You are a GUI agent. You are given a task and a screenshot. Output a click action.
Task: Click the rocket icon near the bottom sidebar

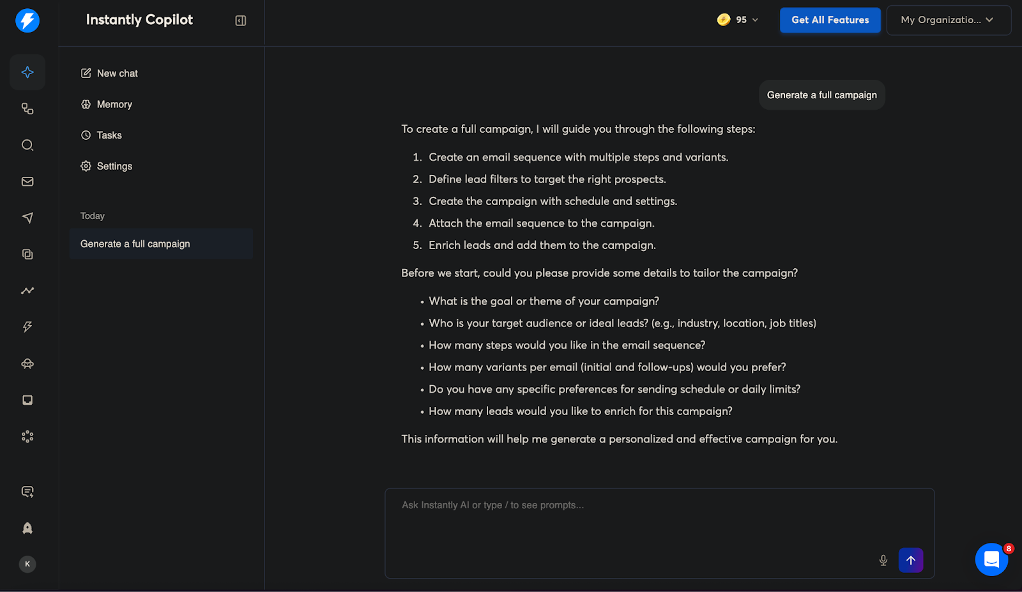click(27, 527)
